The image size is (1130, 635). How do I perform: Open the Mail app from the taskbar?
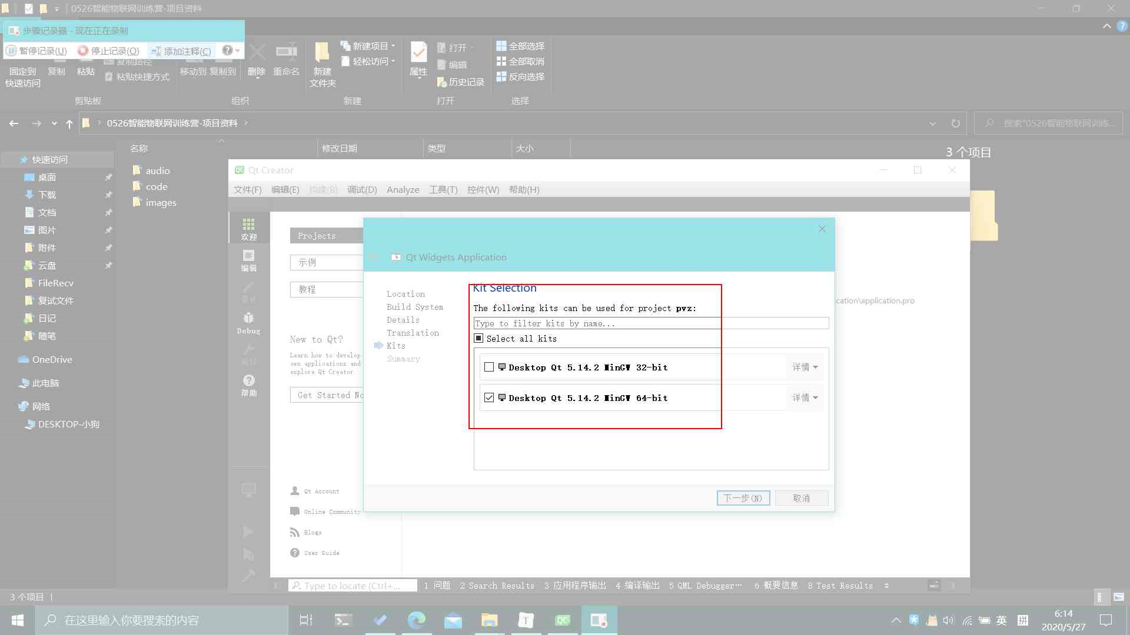(453, 620)
